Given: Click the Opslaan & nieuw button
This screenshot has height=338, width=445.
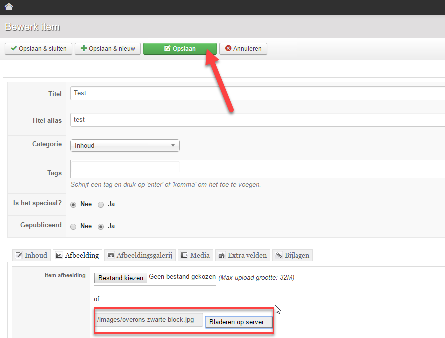Looking at the screenshot, I should click(x=108, y=49).
